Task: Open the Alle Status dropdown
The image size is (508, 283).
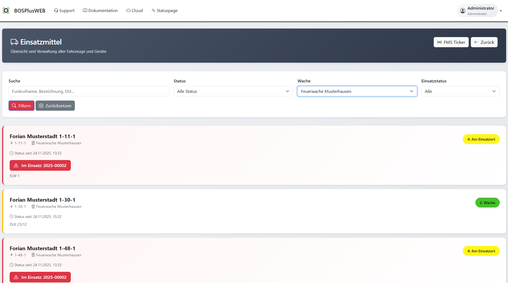Action: point(233,91)
